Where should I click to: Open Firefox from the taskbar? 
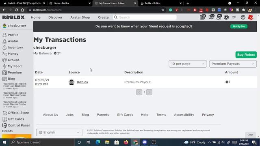pos(126,142)
